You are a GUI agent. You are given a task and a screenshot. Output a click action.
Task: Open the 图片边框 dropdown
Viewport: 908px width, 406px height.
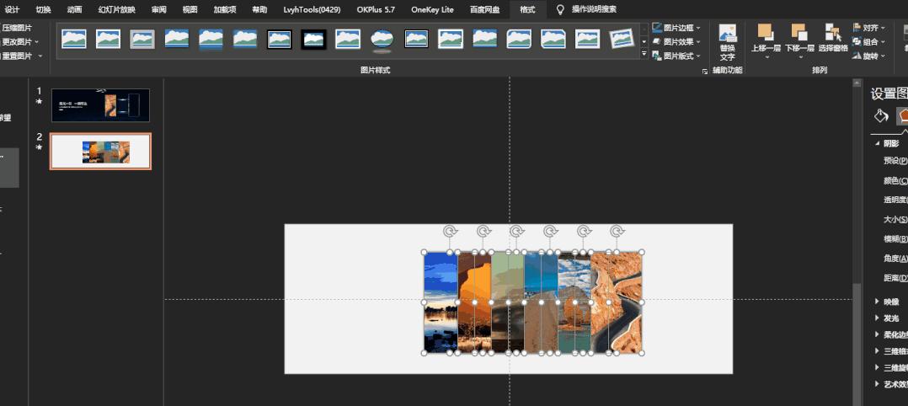pos(676,28)
